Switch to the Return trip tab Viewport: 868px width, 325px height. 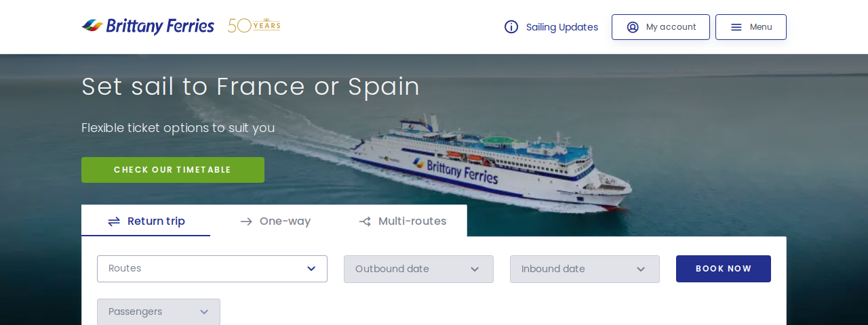click(x=156, y=221)
